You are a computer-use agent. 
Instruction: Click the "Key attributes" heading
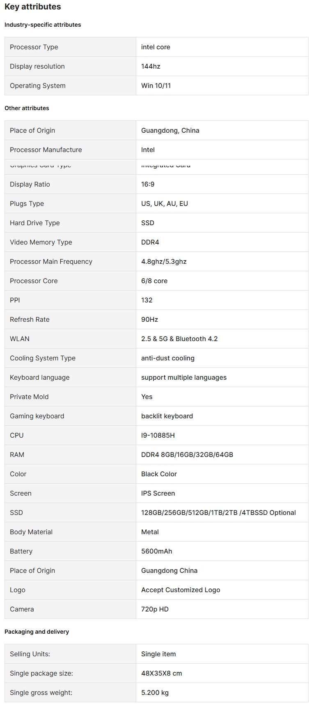tap(33, 7)
